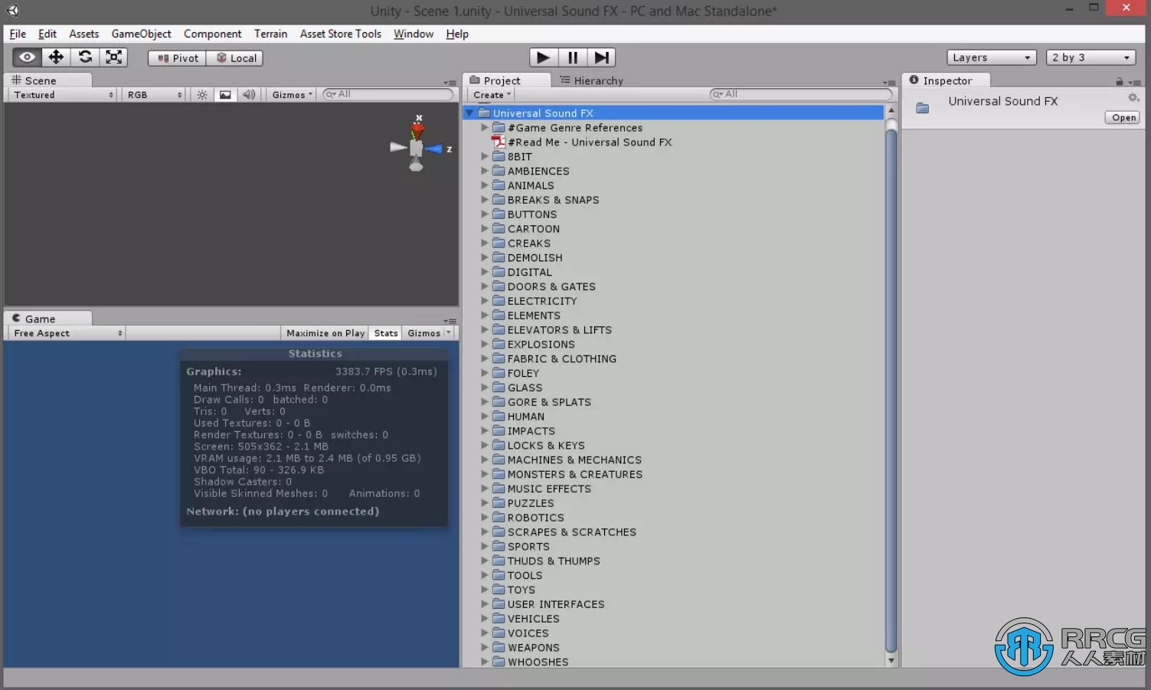The height and width of the screenshot is (690, 1151).
Task: Select the WHOOSHES folder
Action: click(x=538, y=662)
